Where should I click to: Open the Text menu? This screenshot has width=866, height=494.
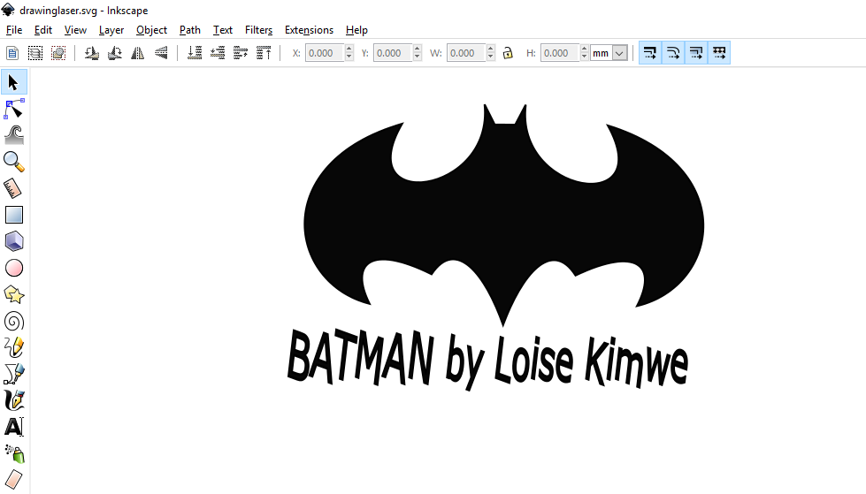pos(223,30)
